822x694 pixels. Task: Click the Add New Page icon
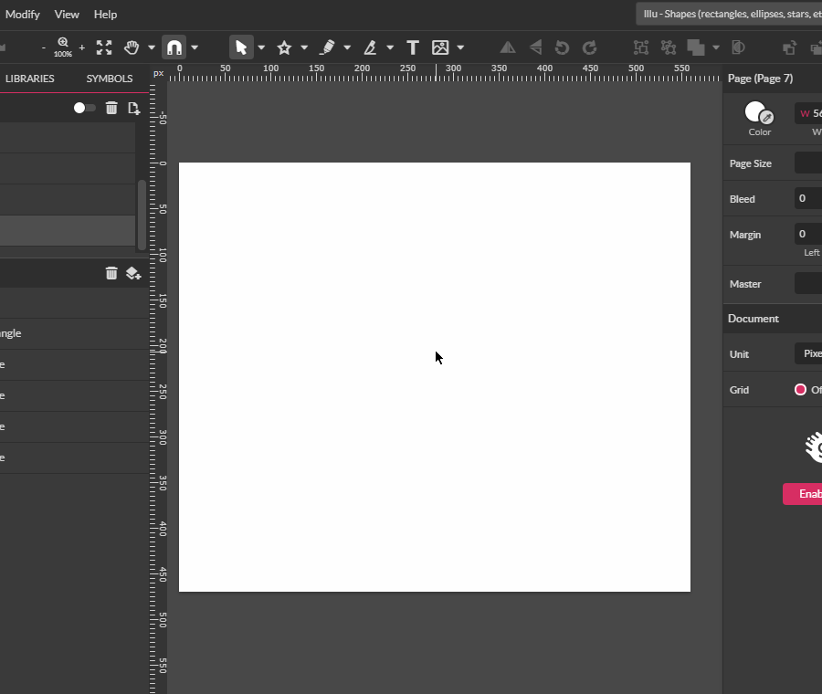(x=133, y=108)
